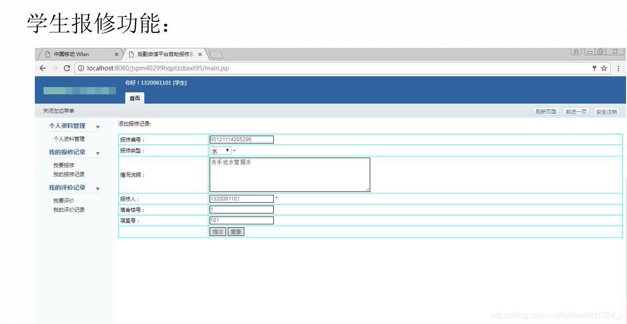Click the 重置 reset button
The height and width of the screenshot is (324, 627).
pos(236,232)
